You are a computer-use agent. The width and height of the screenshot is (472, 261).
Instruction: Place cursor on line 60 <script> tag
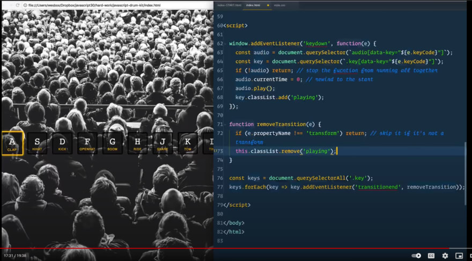(x=235, y=26)
